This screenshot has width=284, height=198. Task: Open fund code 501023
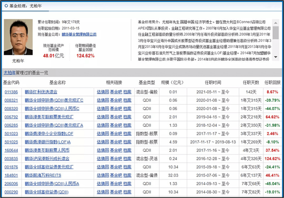(11, 134)
